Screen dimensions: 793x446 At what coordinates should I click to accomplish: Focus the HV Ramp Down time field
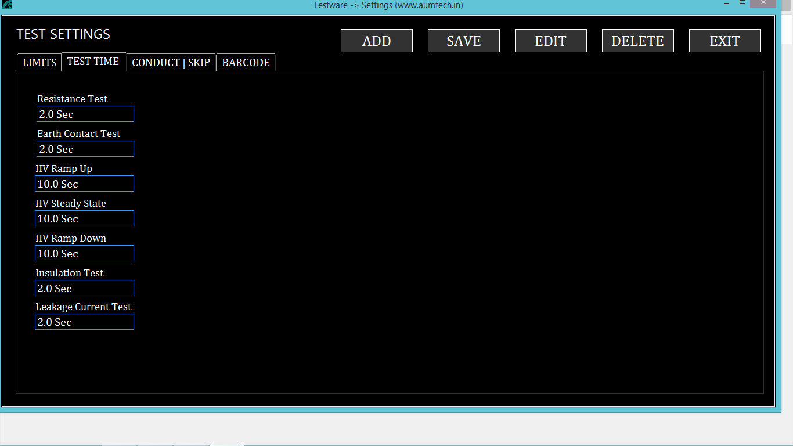click(x=84, y=253)
